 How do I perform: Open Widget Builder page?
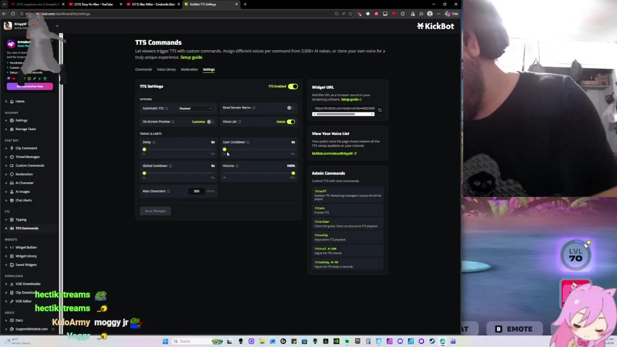26,247
